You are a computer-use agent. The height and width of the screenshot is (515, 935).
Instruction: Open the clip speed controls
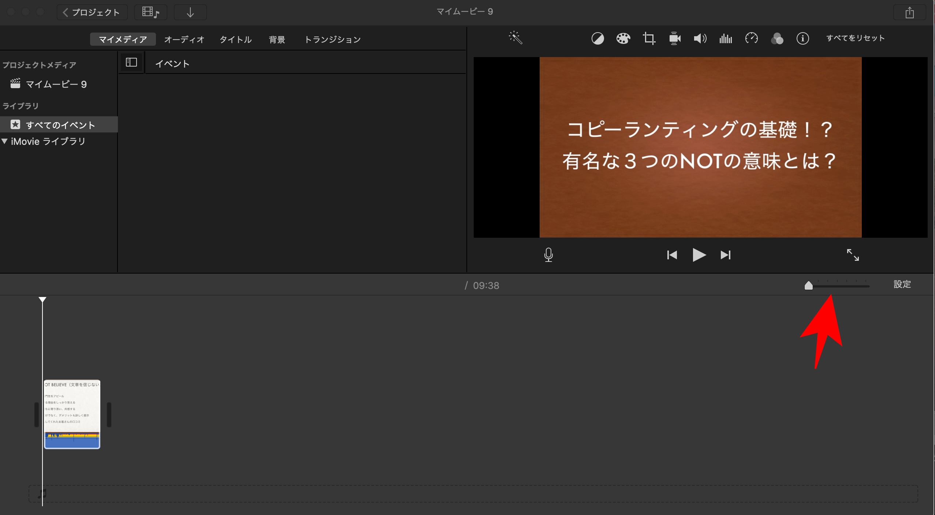[x=751, y=38]
